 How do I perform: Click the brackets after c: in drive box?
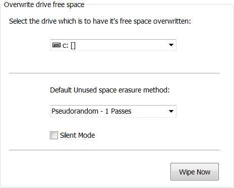[x=73, y=46]
